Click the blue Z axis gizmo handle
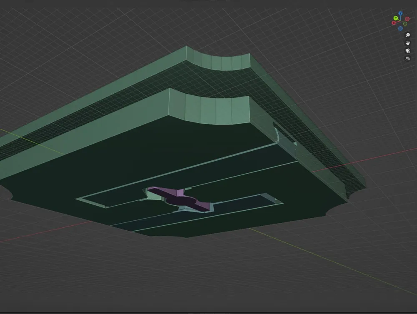Viewport: 417px width, 314px height. click(400, 13)
